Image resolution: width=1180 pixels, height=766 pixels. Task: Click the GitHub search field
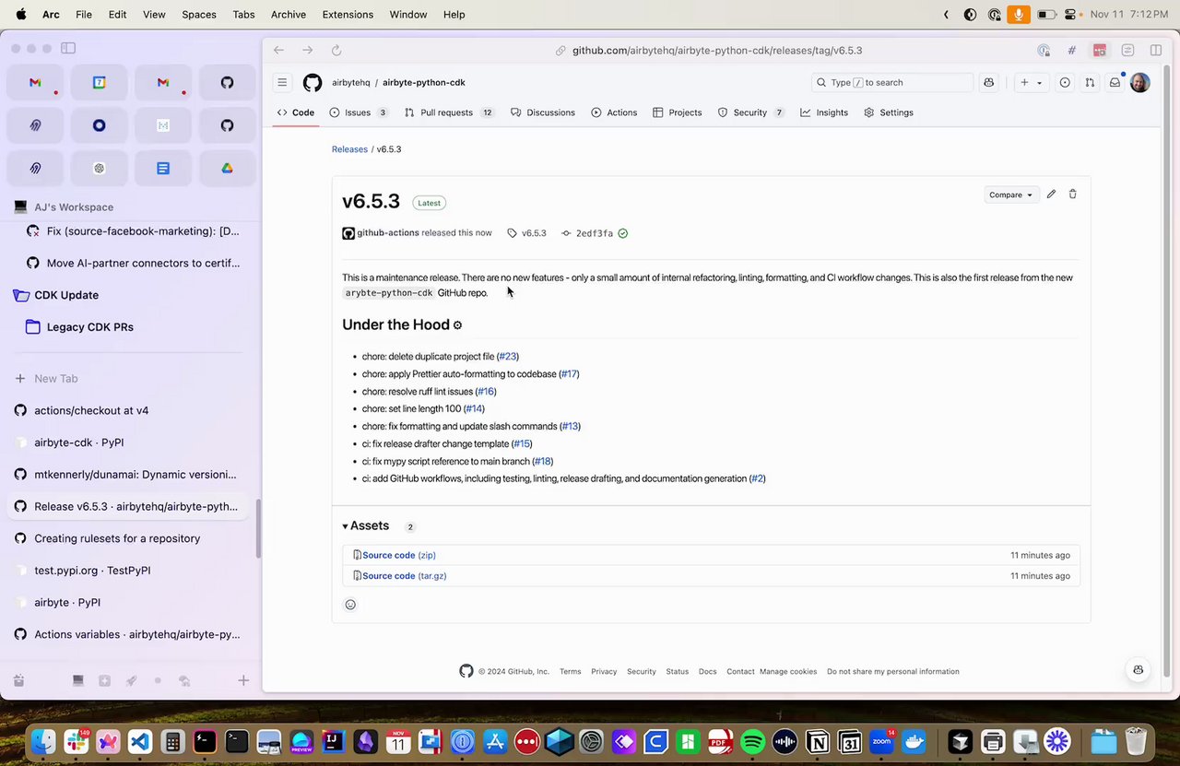[892, 83]
